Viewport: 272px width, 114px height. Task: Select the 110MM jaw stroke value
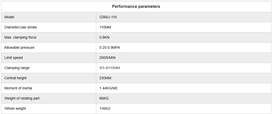click(x=105, y=27)
